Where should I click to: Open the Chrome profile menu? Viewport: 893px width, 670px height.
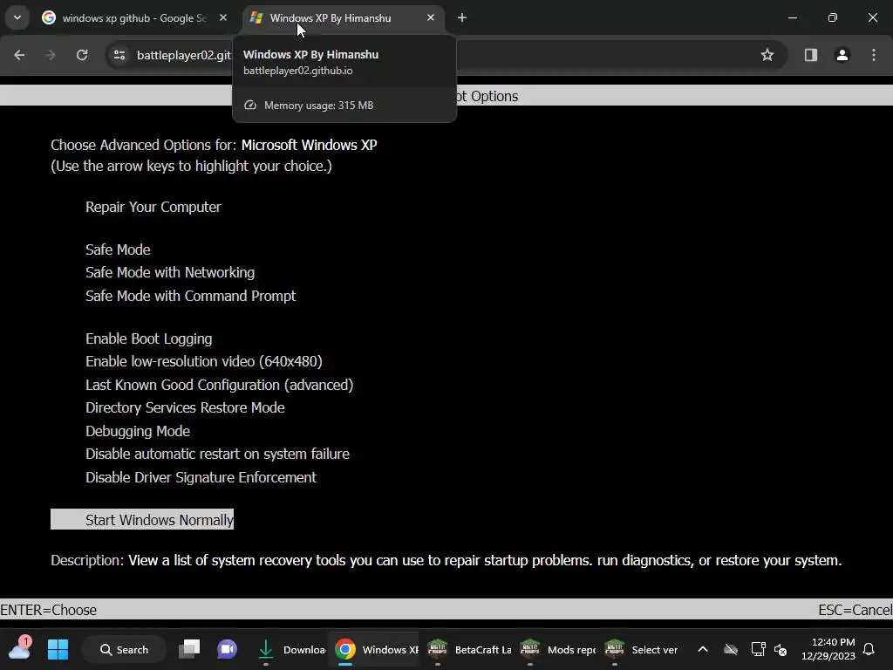(x=842, y=55)
